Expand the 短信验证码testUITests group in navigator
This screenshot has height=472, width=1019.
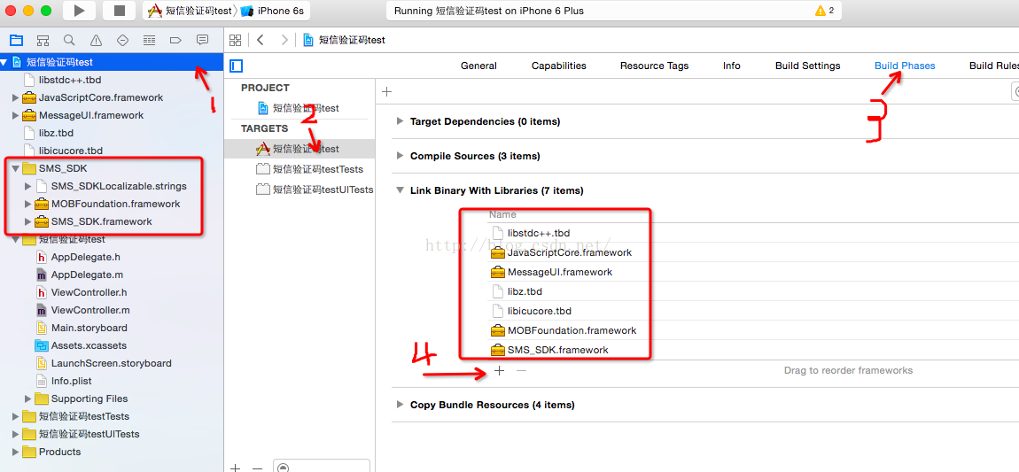coord(16,434)
